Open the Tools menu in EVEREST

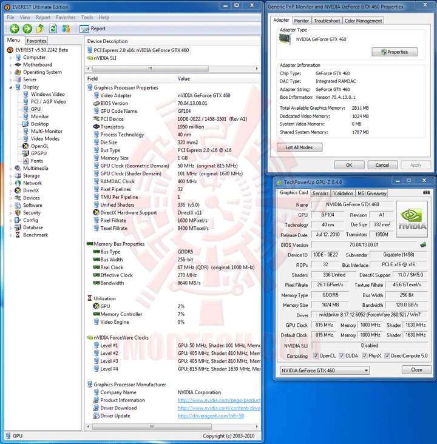coord(87,17)
